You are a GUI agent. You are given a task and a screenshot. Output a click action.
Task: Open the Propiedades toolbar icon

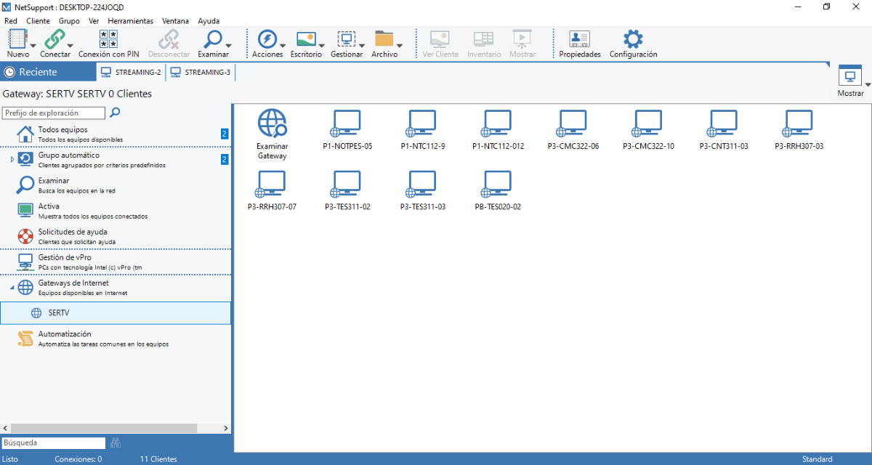pos(579,40)
